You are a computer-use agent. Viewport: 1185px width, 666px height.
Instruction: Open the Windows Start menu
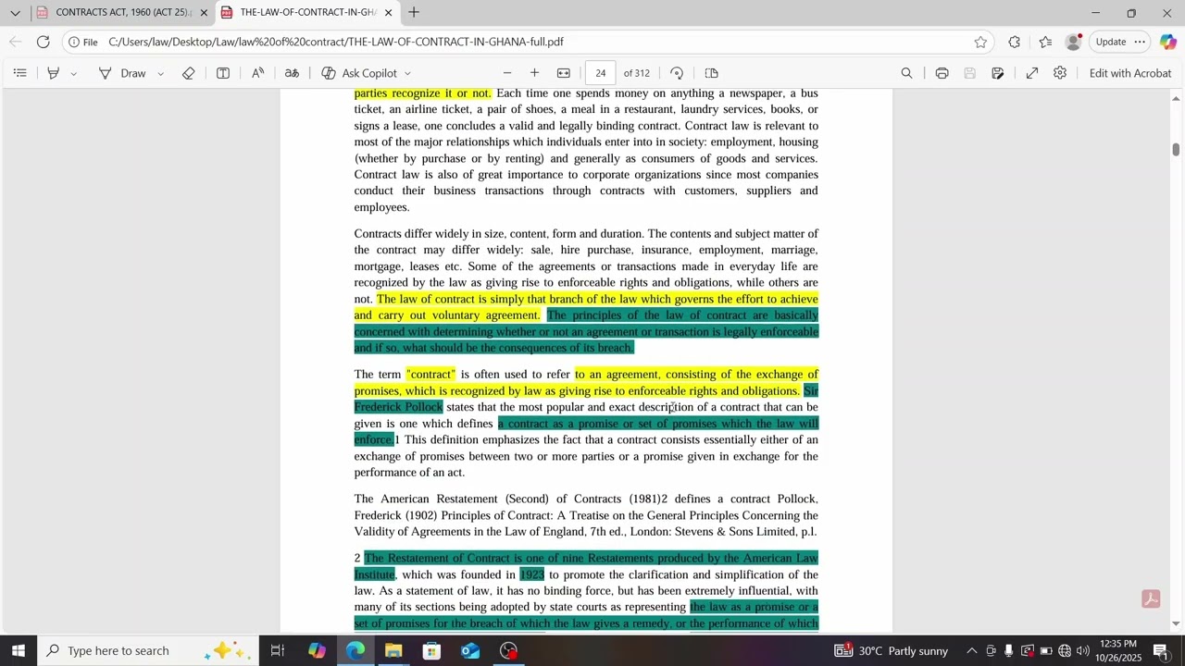coord(19,650)
